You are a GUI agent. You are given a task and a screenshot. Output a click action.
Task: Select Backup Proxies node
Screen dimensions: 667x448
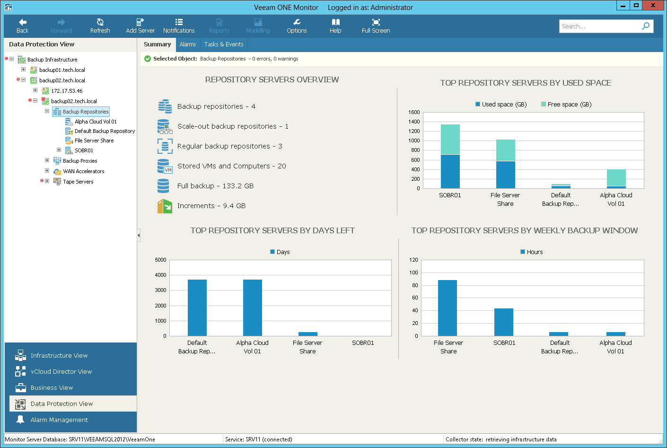click(x=80, y=161)
